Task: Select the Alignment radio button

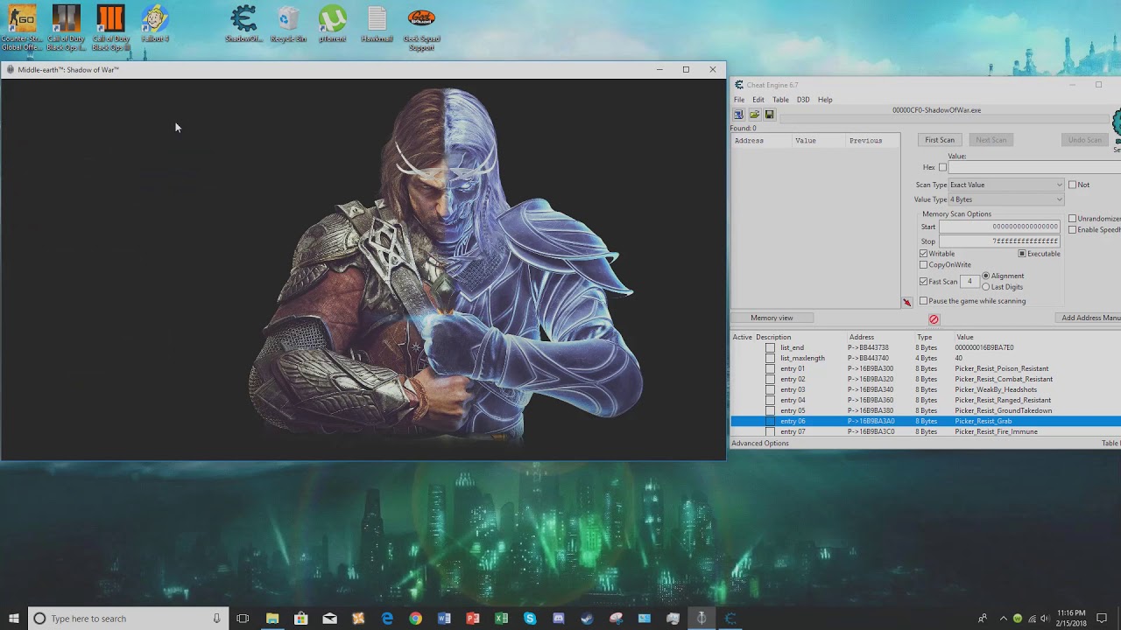Action: click(986, 276)
